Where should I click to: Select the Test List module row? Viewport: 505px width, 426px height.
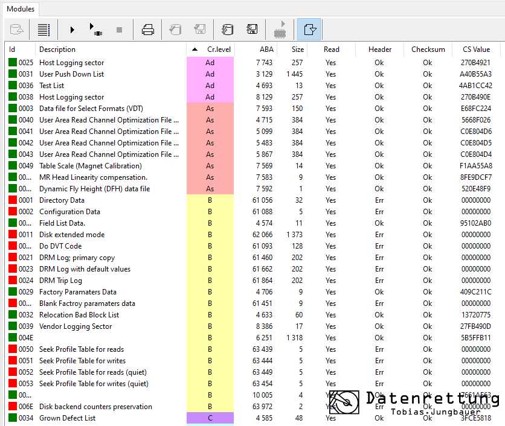(x=253, y=86)
